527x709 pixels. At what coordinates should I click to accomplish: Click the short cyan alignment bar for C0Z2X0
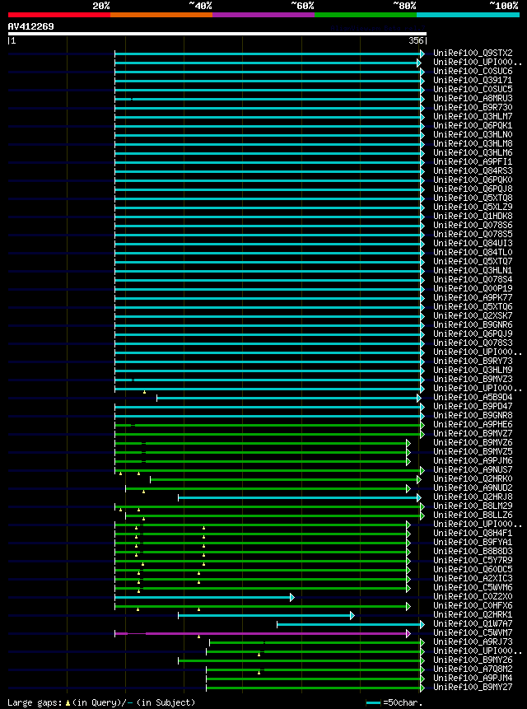(x=204, y=597)
